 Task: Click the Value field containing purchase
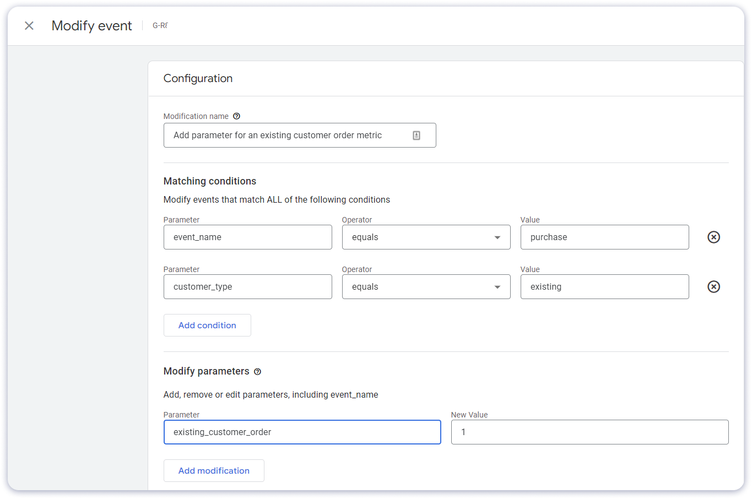click(604, 237)
